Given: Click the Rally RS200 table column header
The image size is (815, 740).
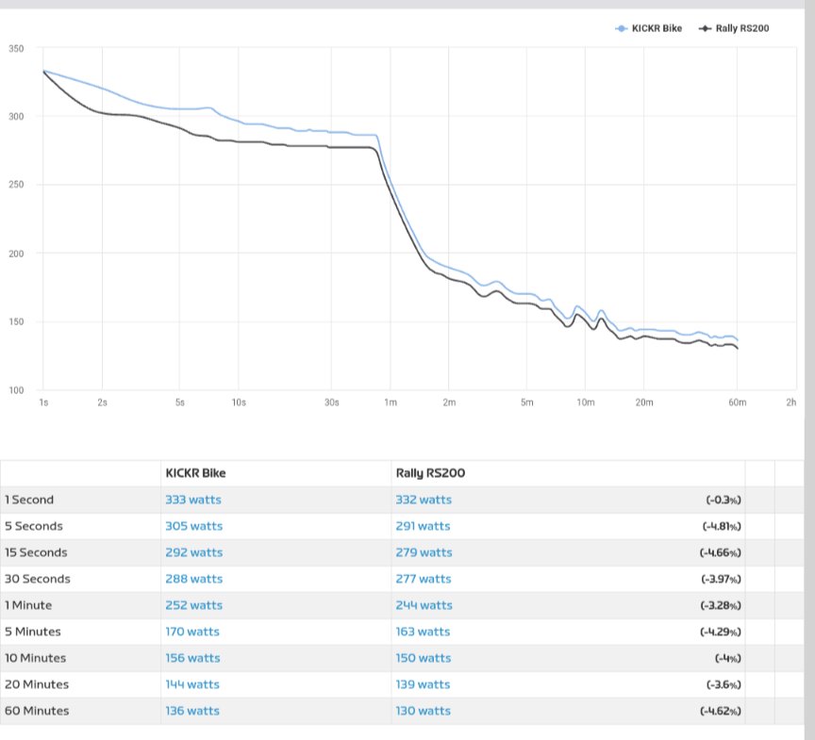Looking at the screenshot, I should pos(430,473).
